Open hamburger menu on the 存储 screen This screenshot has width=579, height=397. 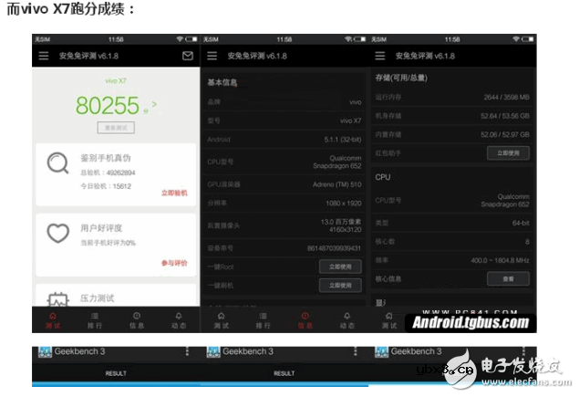pyautogui.click(x=380, y=56)
